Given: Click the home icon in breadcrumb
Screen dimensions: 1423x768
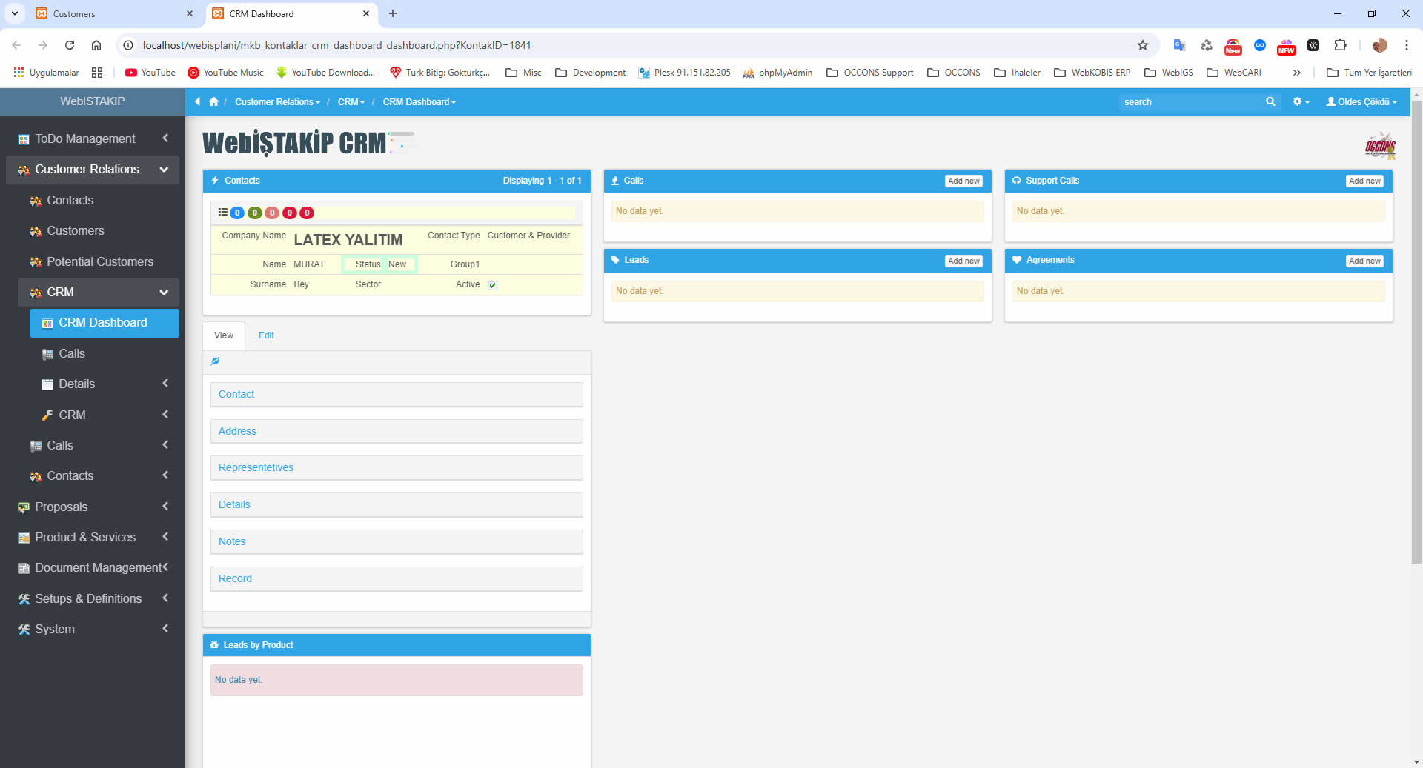Looking at the screenshot, I should (x=213, y=101).
